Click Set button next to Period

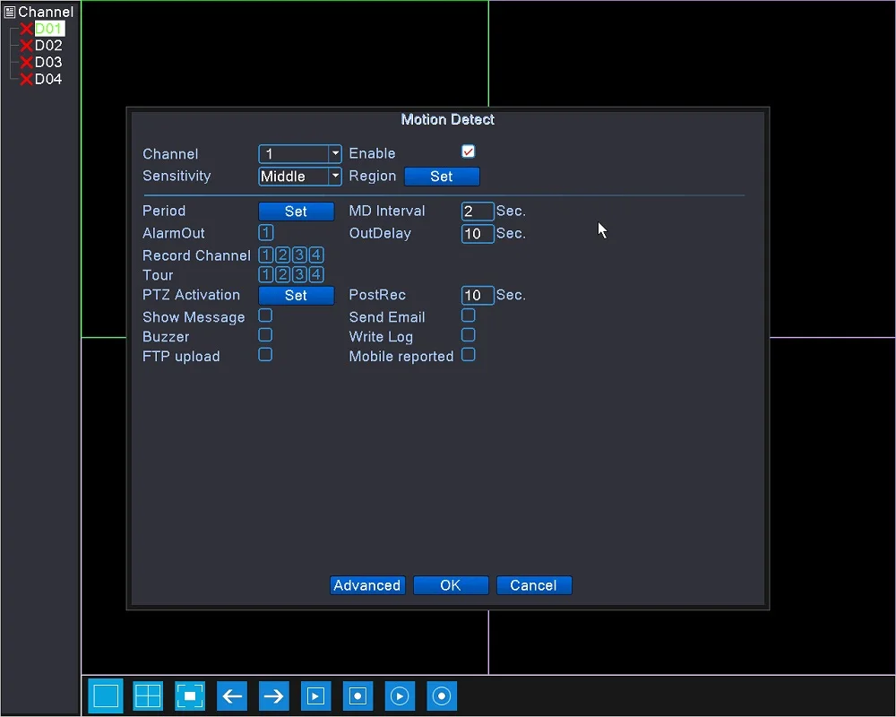[x=296, y=212]
